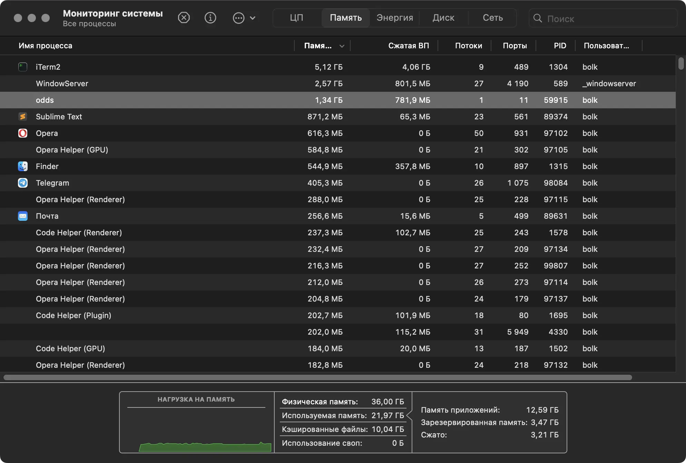Click the Использование своп value
The height and width of the screenshot is (463, 686).
click(x=398, y=443)
